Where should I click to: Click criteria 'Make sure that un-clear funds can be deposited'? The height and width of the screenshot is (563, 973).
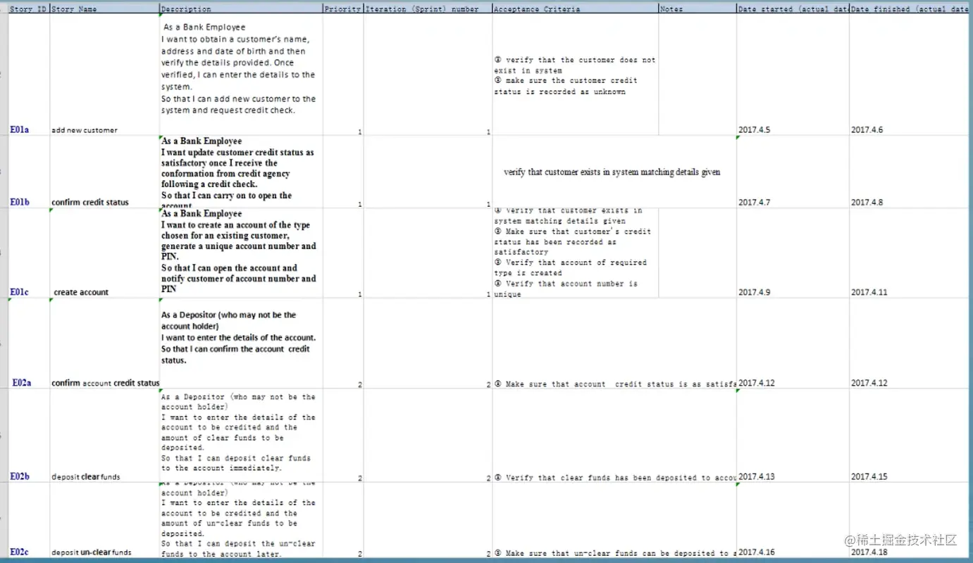[615, 553]
